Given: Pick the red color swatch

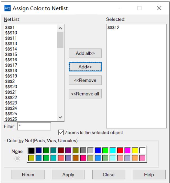Looking at the screenshot, I should (120, 151).
